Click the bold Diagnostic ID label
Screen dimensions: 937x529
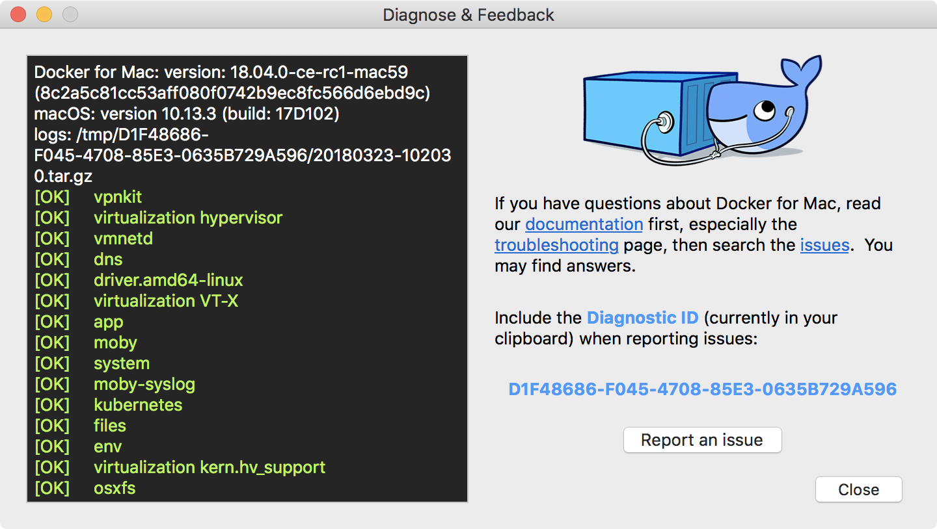pos(642,318)
